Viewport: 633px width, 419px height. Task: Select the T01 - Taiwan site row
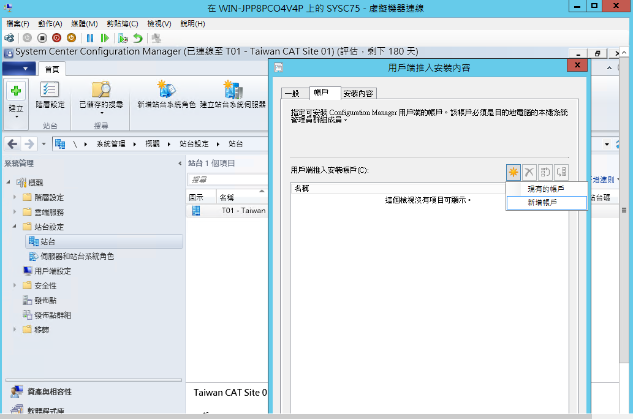tap(227, 211)
